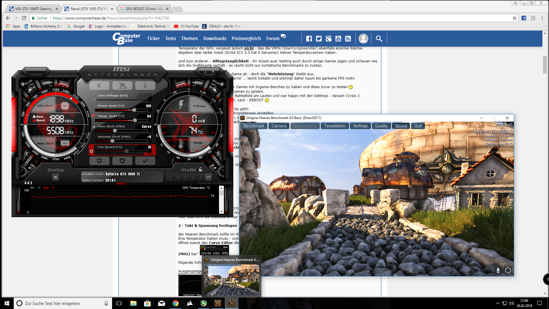This screenshot has width=549, height=309.
Task: Open the Kombustor 'K' button
Action: pos(99,86)
